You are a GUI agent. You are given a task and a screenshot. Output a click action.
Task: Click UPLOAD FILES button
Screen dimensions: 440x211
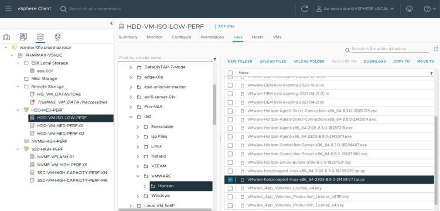coord(273,61)
